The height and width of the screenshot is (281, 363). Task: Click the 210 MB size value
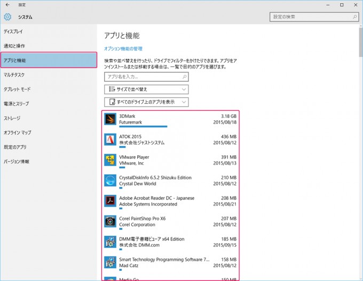pyautogui.click(x=228, y=178)
